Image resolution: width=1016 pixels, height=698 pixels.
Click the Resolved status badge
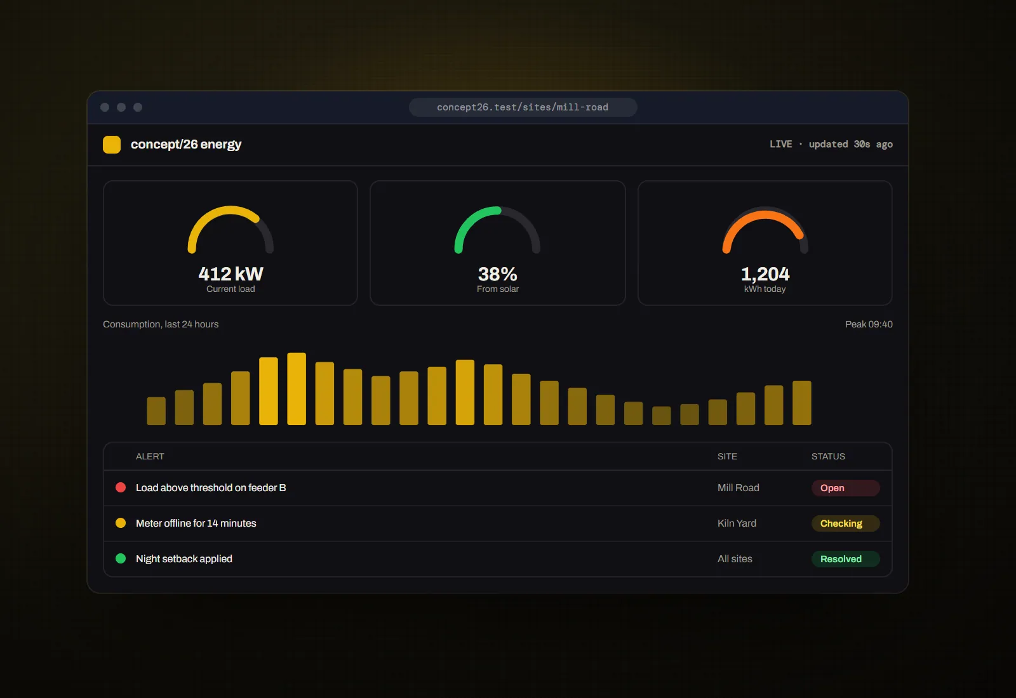845,559
